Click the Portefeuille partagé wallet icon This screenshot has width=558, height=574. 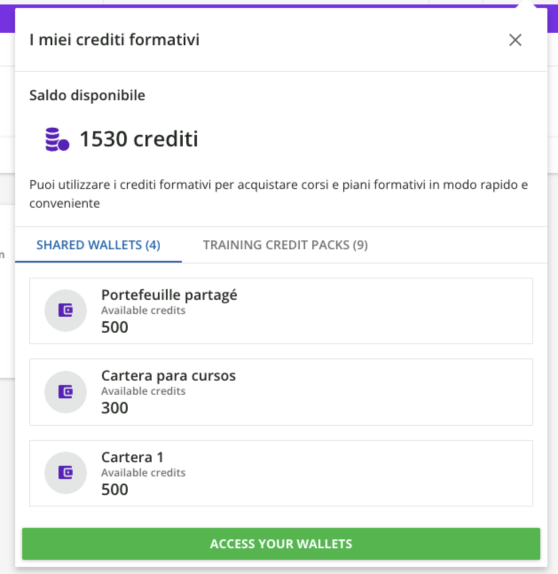click(66, 311)
